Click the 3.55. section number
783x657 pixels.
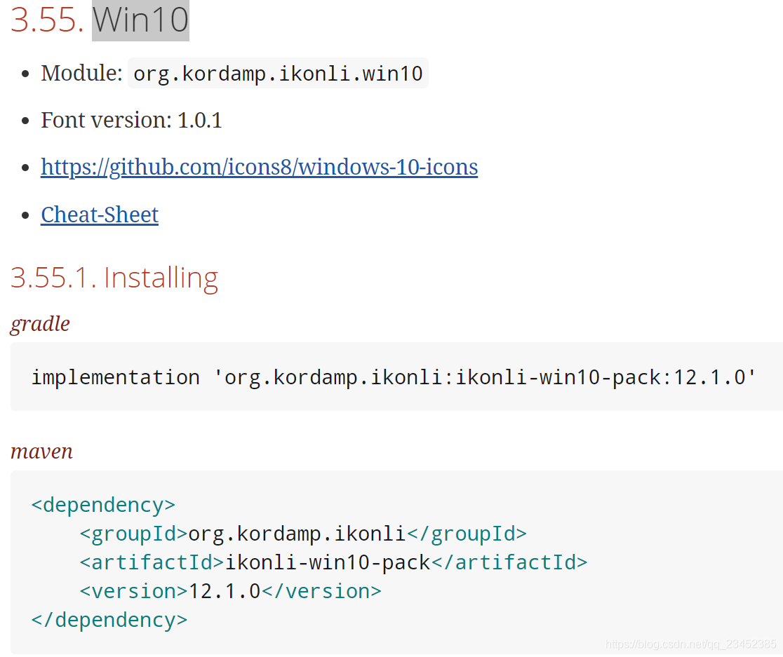47,20
